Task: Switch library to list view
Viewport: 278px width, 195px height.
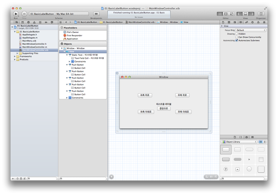Action: click(x=265, y=142)
